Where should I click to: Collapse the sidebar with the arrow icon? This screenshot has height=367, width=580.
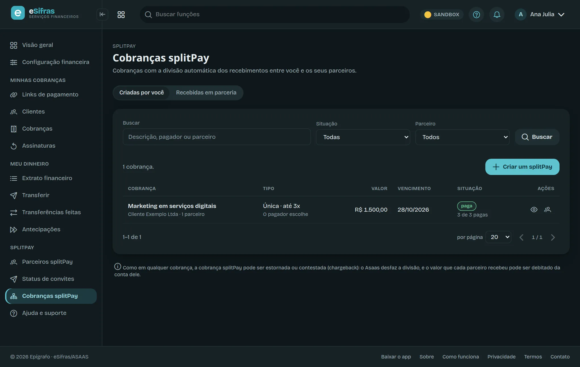(x=102, y=15)
